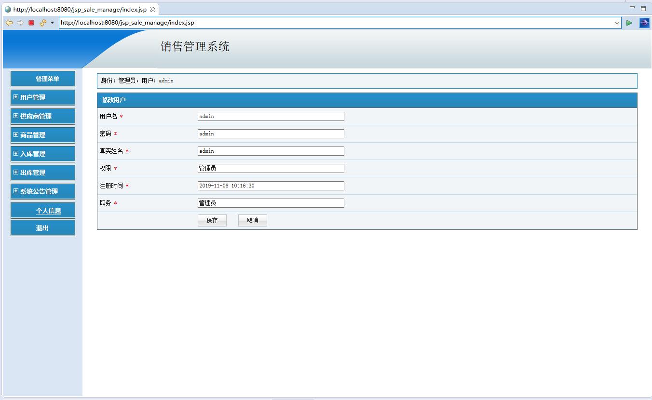Click the red stop loading icon

pos(30,22)
